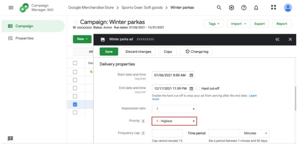Open the Priority 1 - Highest dropdown

[174, 121]
